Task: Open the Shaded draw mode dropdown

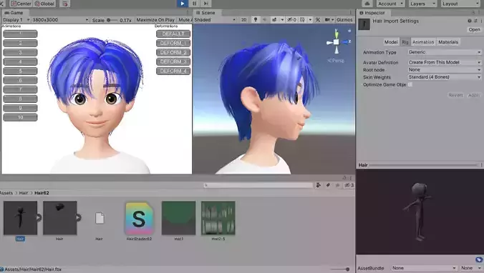Action: [215, 19]
